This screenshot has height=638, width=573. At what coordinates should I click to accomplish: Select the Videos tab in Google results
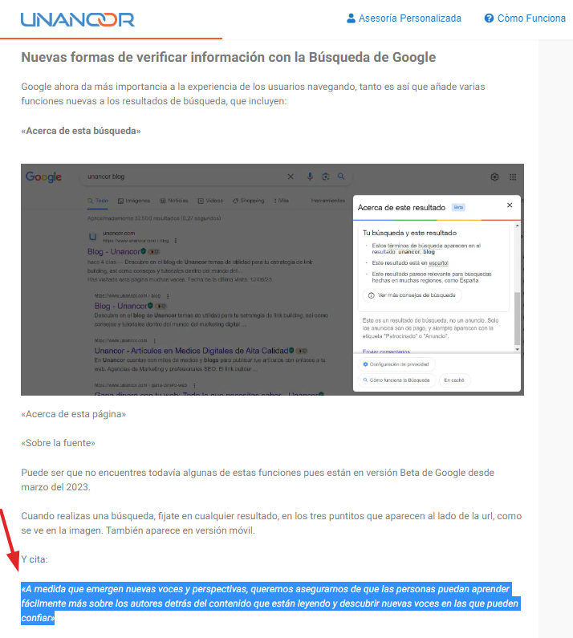(210, 201)
